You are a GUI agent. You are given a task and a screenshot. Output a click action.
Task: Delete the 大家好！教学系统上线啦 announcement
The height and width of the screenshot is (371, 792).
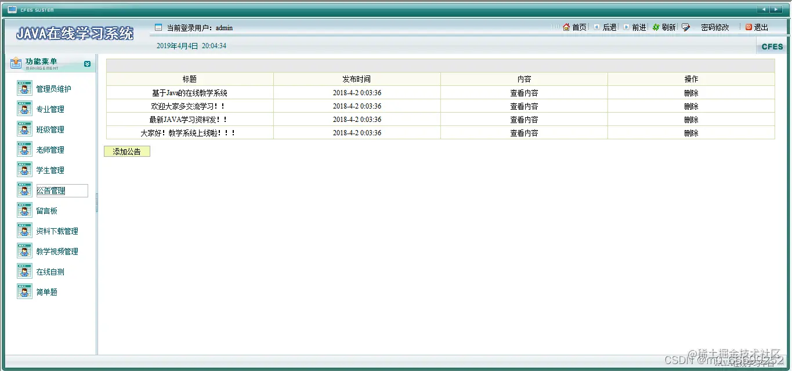691,133
